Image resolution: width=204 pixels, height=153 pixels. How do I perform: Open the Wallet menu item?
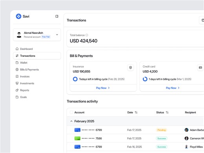coord(37,63)
